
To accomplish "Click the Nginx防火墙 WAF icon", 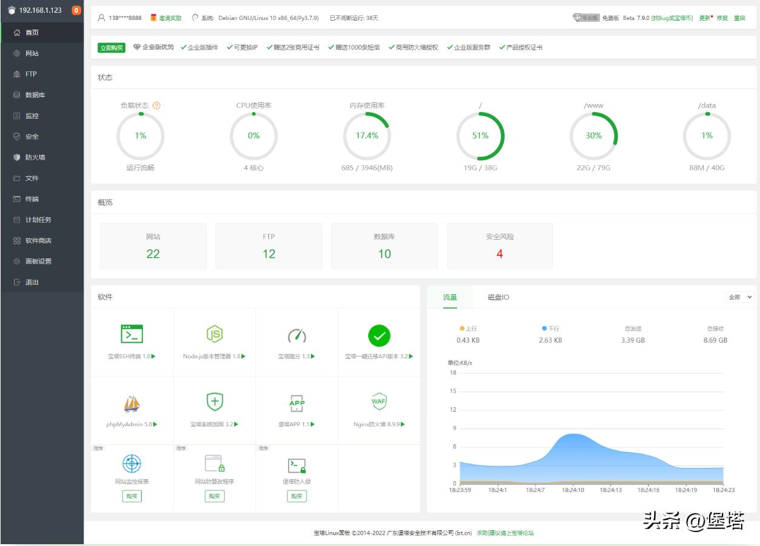I will tap(379, 401).
